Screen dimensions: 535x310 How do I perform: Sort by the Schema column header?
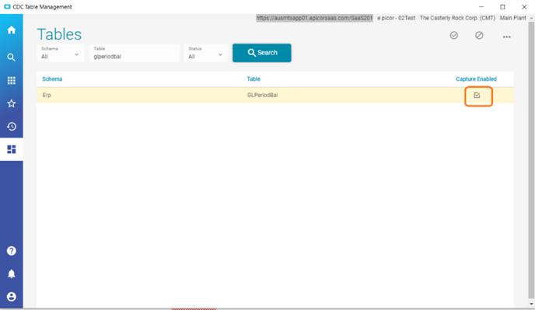point(52,79)
